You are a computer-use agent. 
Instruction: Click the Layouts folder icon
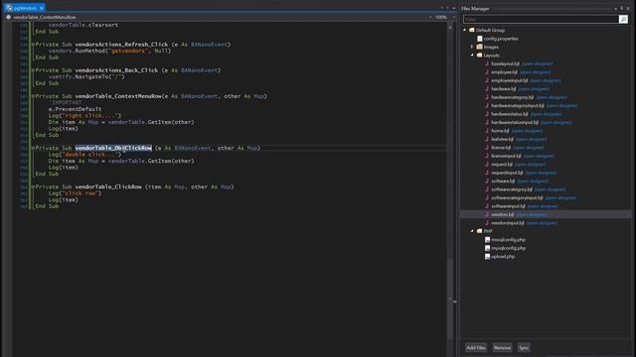479,56
